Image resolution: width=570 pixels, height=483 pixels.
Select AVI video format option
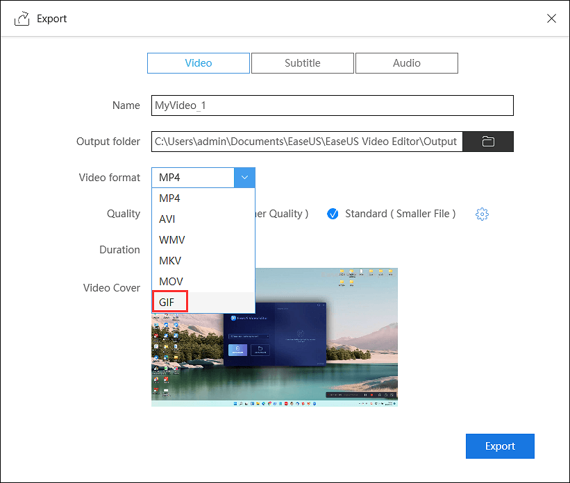coord(167,219)
